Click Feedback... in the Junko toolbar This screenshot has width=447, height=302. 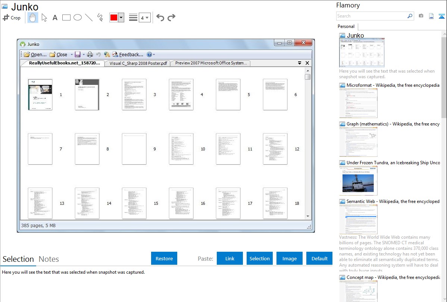[x=128, y=54]
